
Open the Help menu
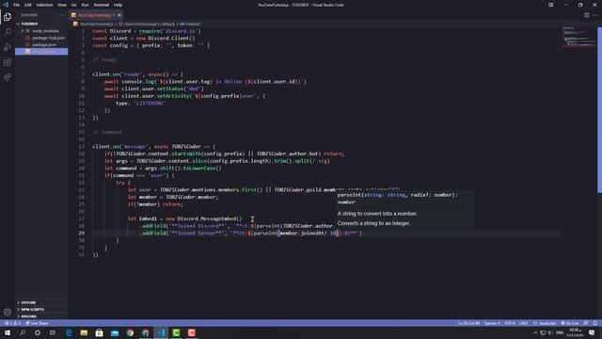tap(118, 5)
